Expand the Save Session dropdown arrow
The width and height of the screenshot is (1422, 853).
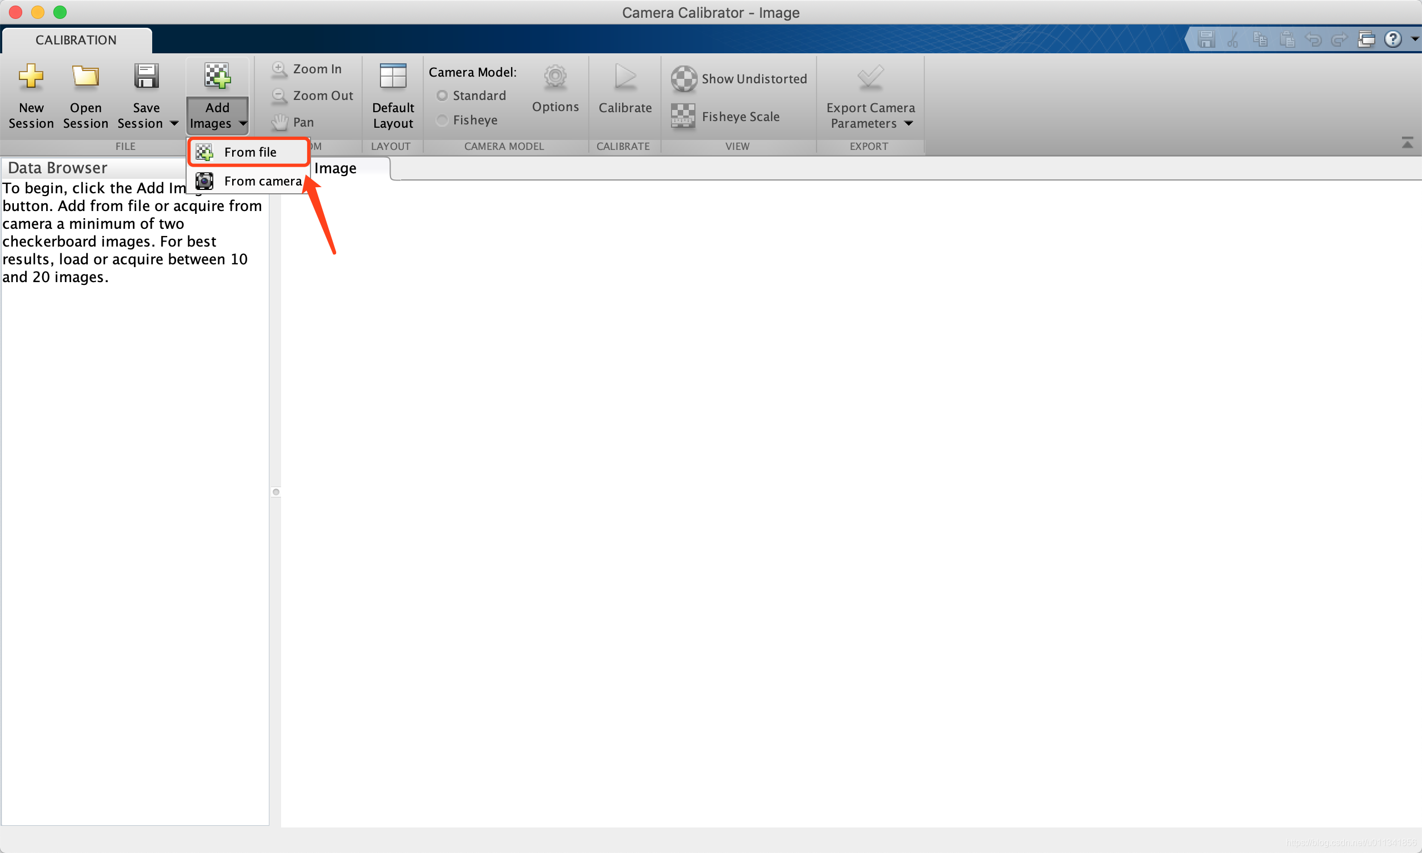pos(174,124)
